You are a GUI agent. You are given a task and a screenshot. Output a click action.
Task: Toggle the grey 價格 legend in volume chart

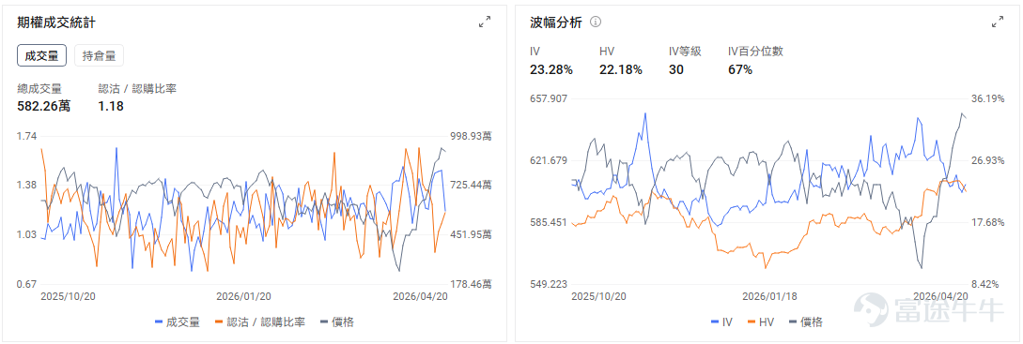(x=336, y=322)
